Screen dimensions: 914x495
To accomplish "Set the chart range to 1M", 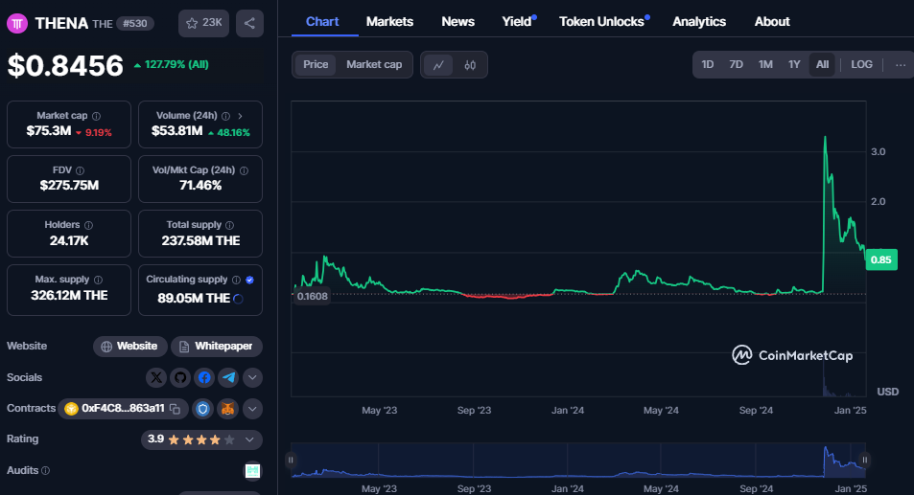I will (765, 64).
